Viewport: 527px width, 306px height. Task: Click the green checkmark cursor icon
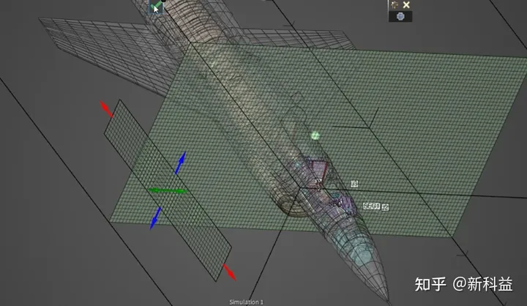pyautogui.click(x=156, y=7)
